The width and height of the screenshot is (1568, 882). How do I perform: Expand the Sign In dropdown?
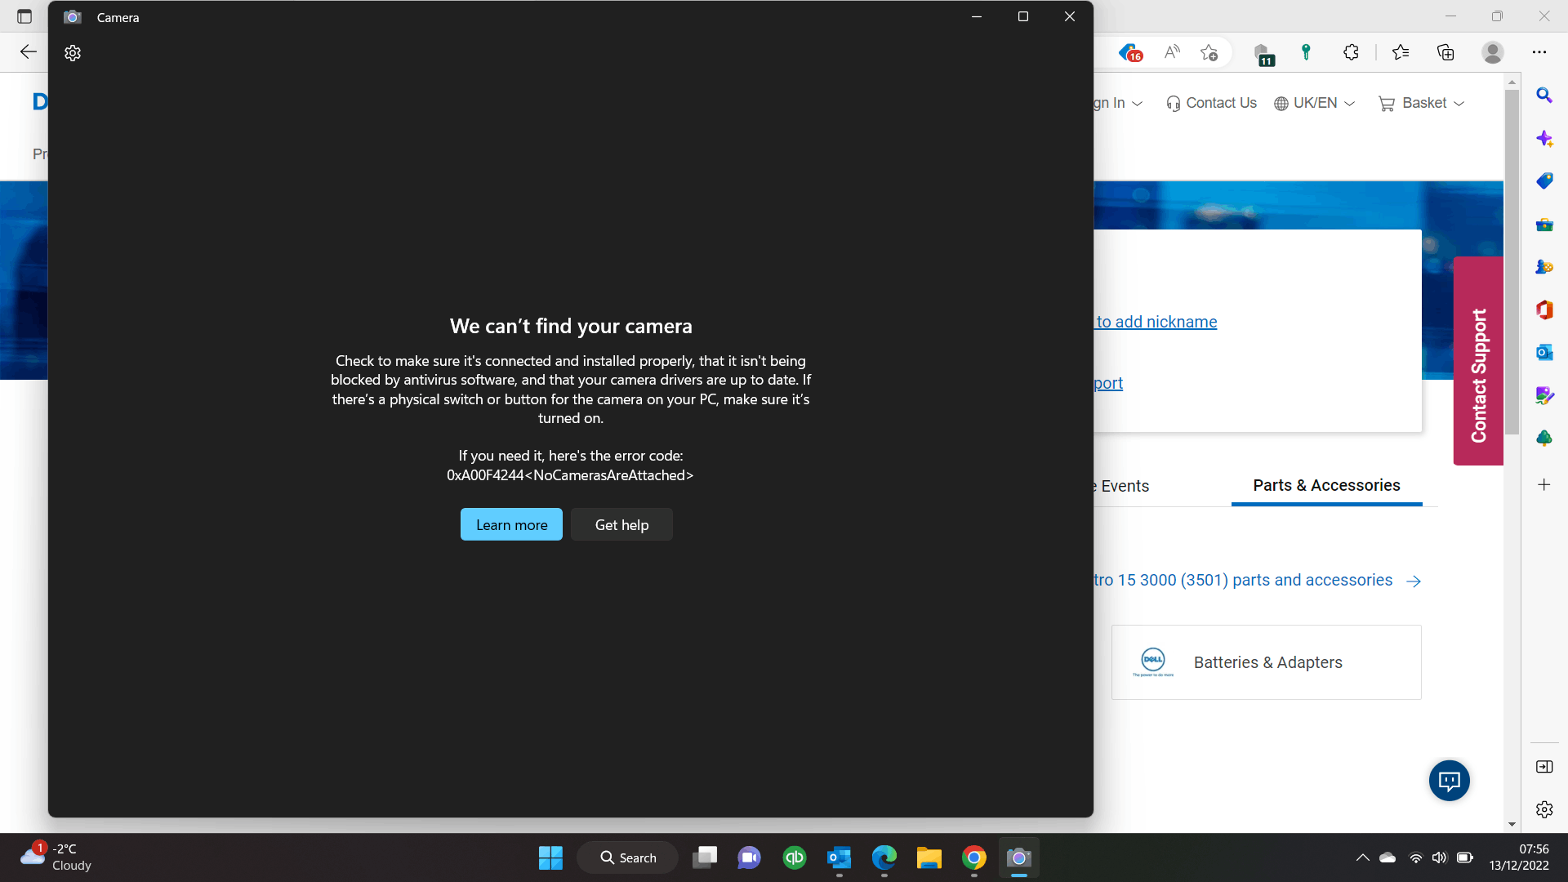pyautogui.click(x=1118, y=103)
